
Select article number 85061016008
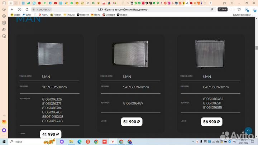pos(53,117)
